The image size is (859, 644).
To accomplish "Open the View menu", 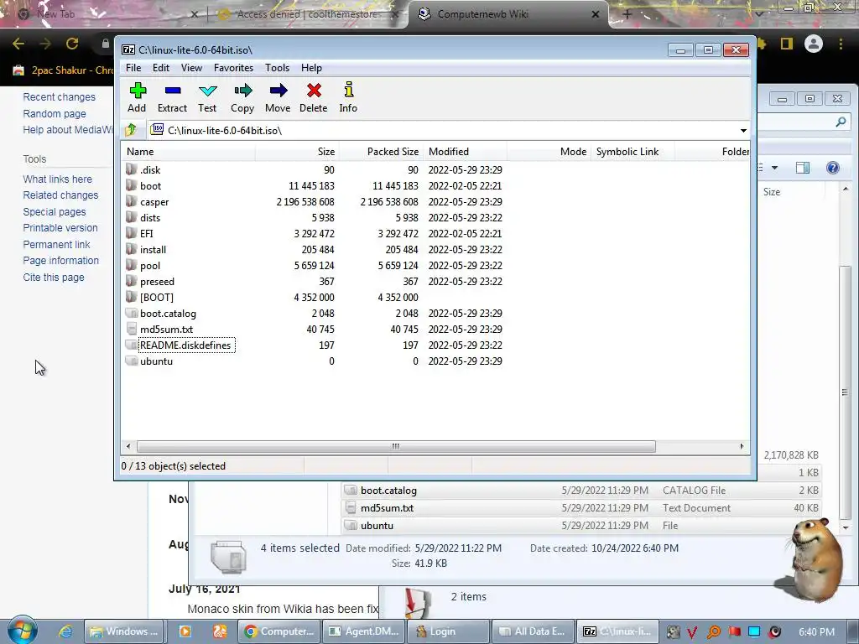I will coord(191,68).
